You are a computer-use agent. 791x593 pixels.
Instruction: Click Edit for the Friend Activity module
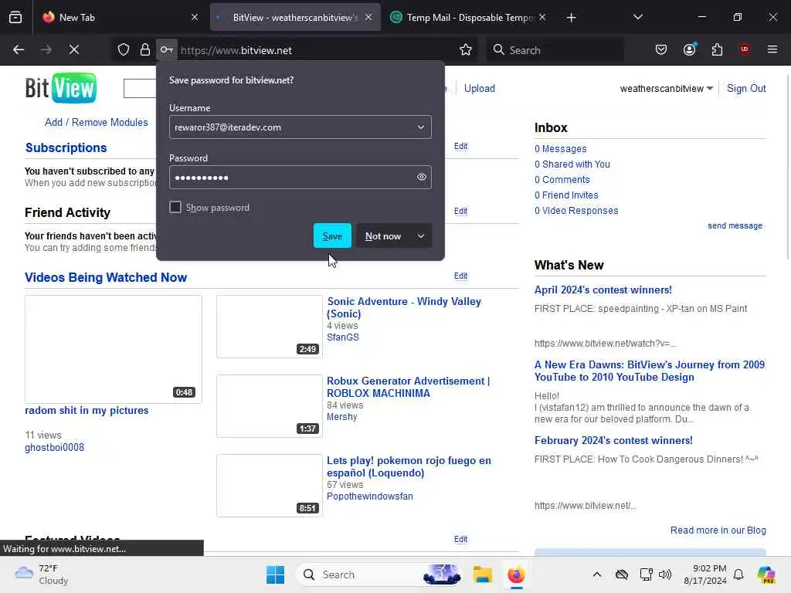pyautogui.click(x=460, y=211)
